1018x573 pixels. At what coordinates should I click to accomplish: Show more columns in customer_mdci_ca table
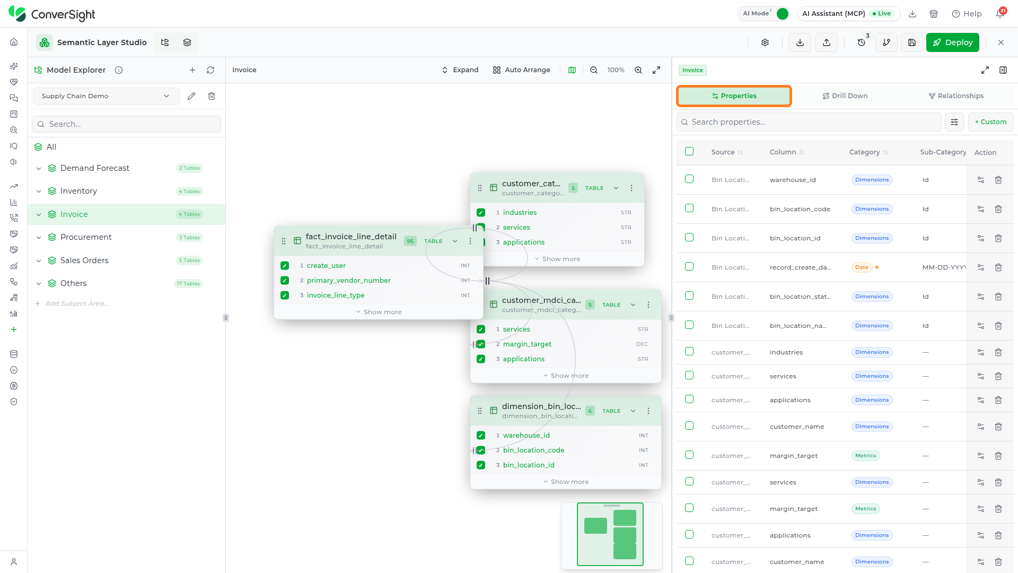566,376
